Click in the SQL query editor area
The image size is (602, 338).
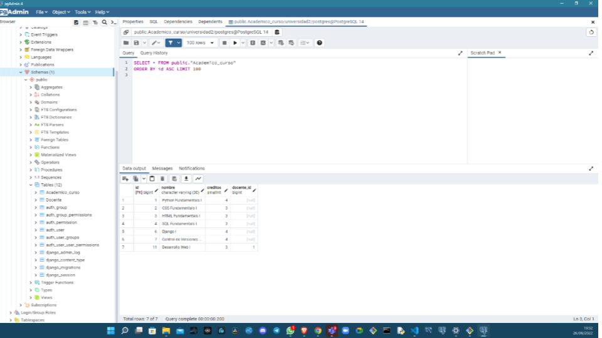pos(300,111)
